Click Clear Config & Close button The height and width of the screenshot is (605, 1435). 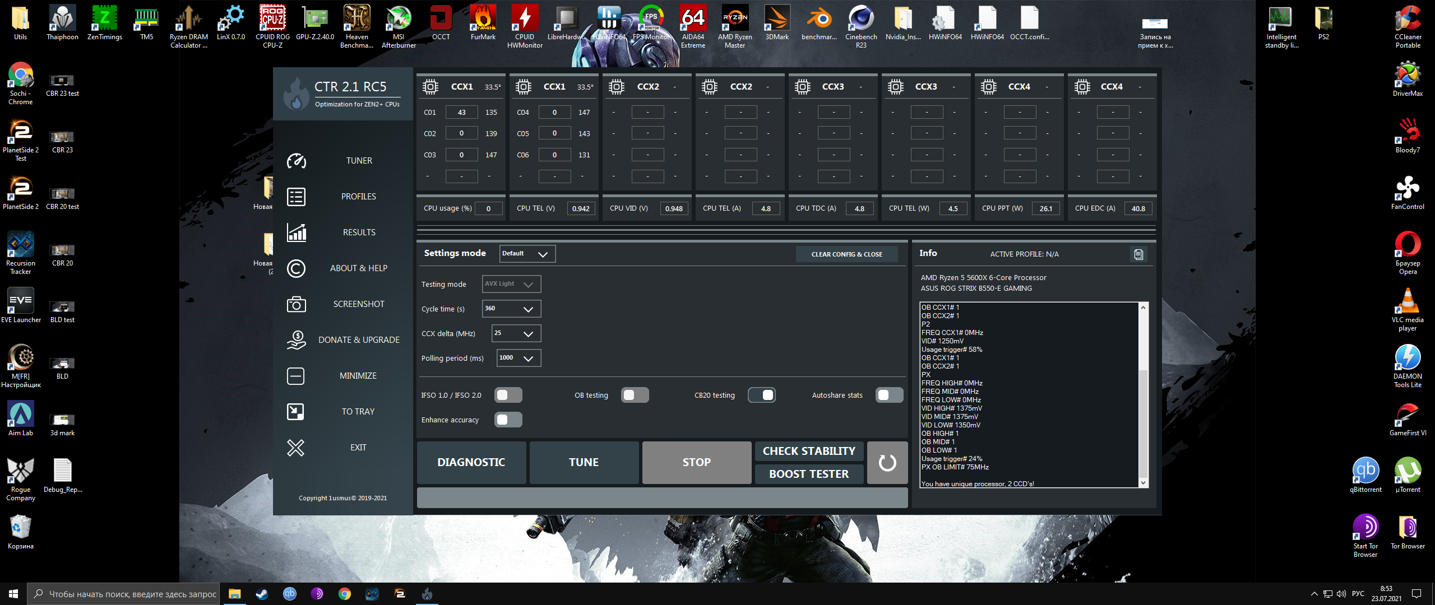point(846,254)
